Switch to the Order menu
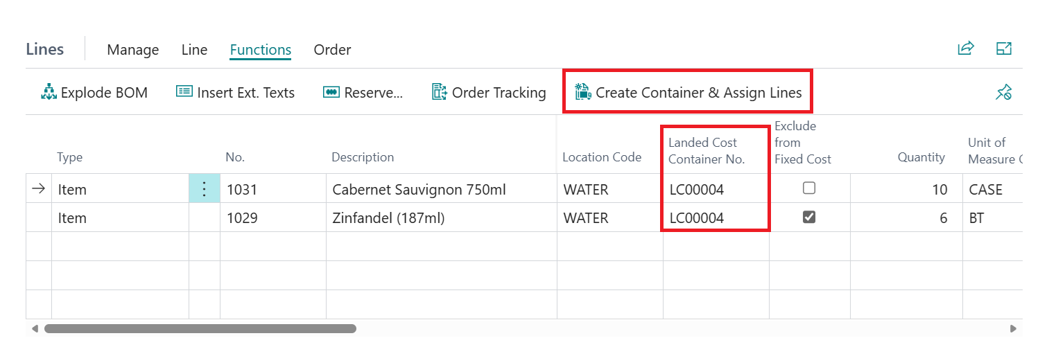This screenshot has width=1040, height=356. coord(332,50)
